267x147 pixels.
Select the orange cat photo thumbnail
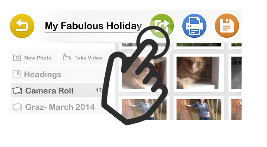click(x=198, y=73)
